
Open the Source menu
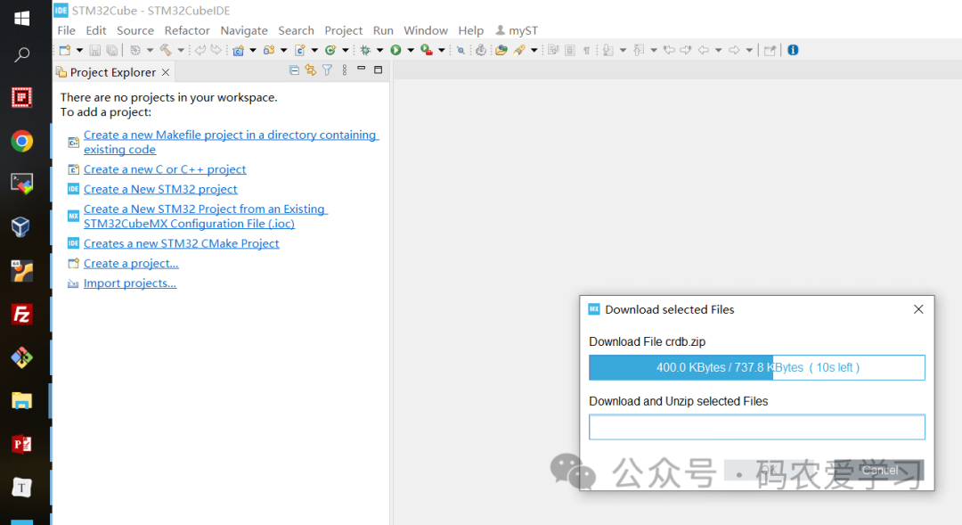point(135,30)
